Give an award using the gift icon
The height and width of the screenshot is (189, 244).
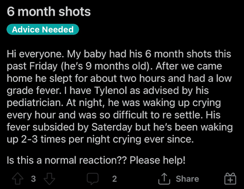[x=230, y=179]
